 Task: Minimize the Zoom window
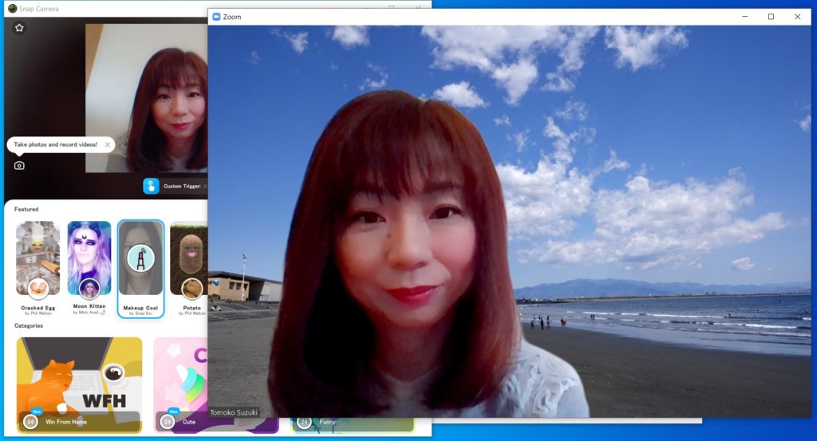tap(745, 17)
